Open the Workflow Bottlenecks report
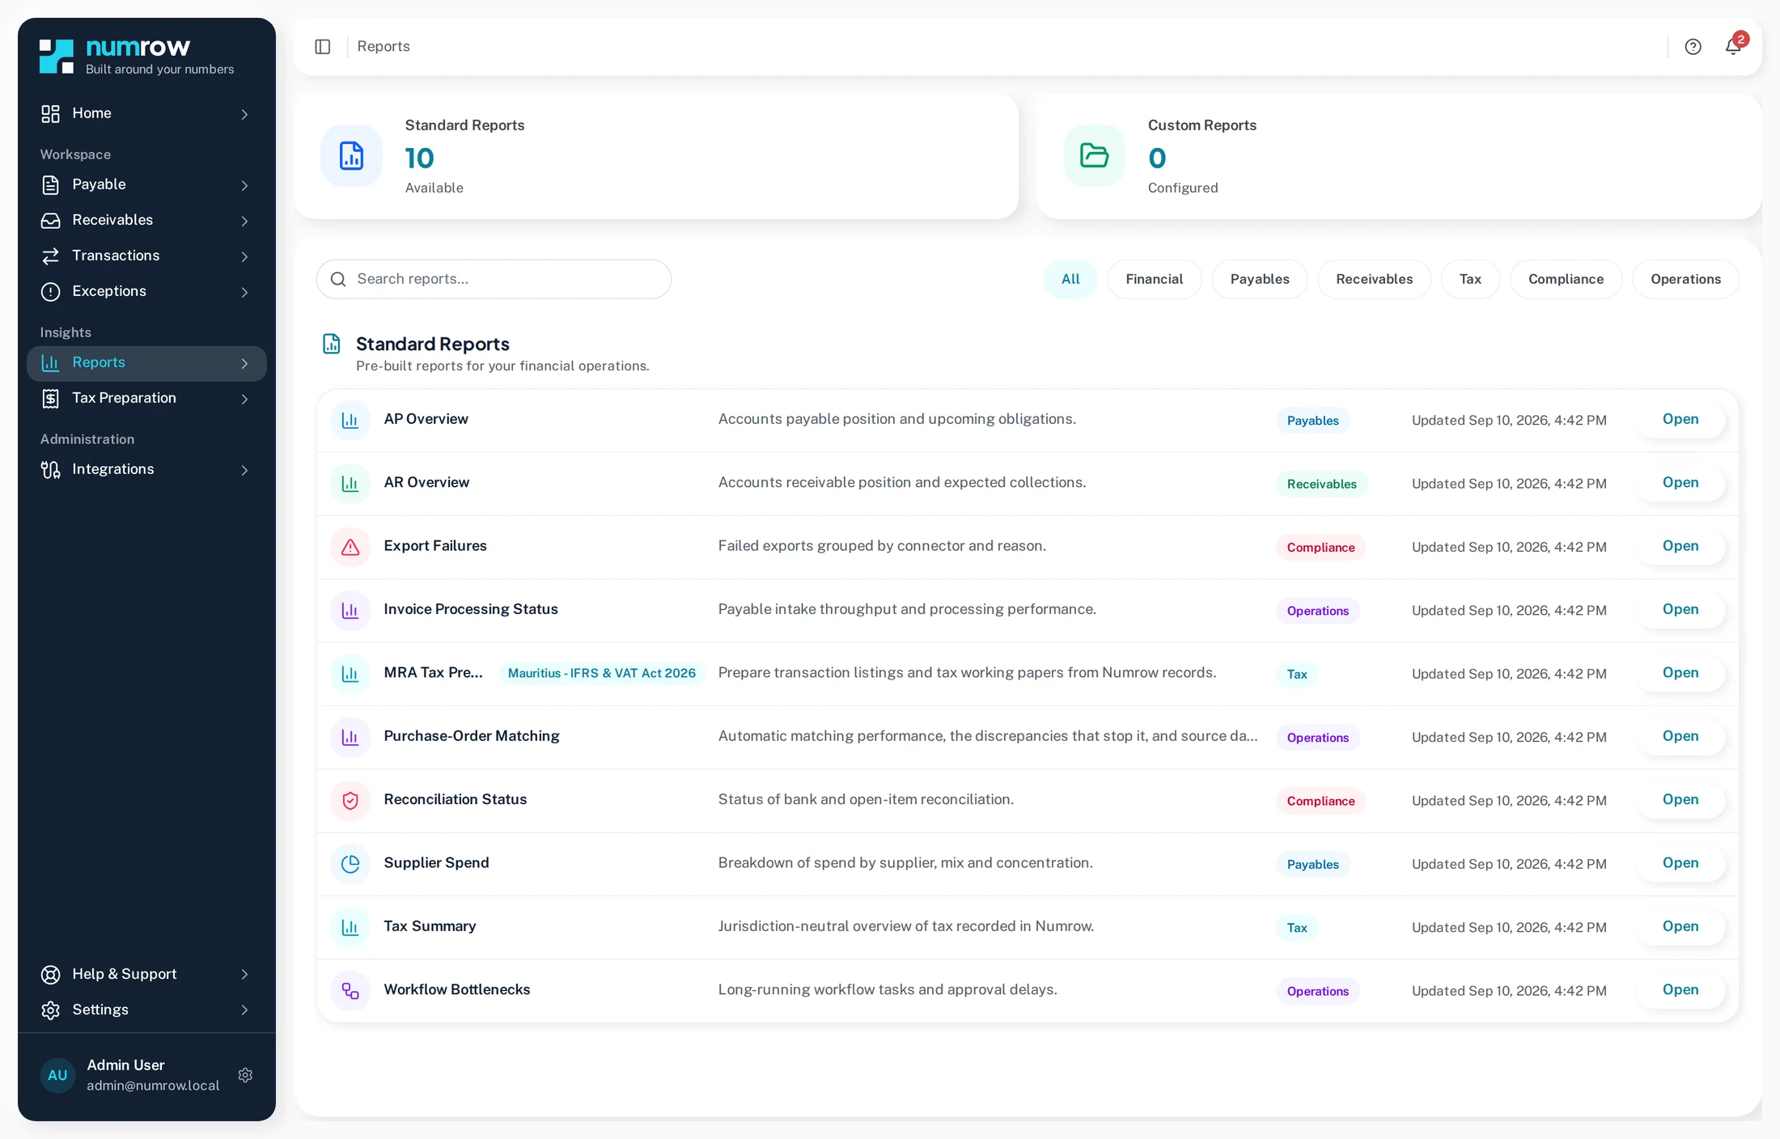Viewport: 1780px width, 1139px height. (1680, 990)
